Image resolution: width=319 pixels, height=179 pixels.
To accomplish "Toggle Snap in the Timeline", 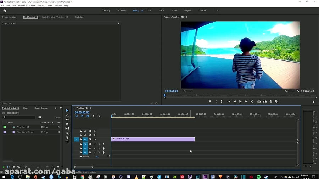I will click(82, 116).
